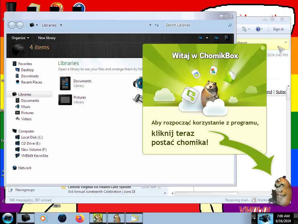Open the Explorer taskbar button
The height and width of the screenshot is (224, 298).
click(x=26, y=218)
